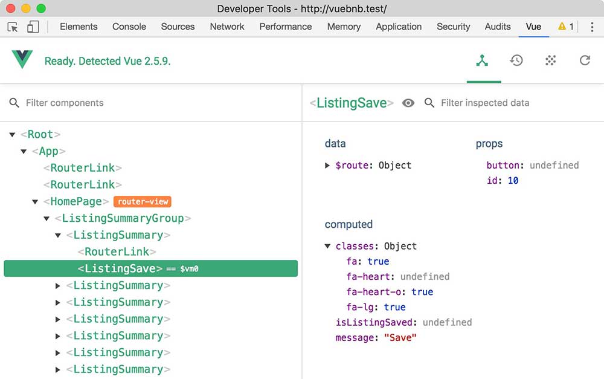Select the Root component row
Viewport: 604px width, 379px height.
point(40,135)
